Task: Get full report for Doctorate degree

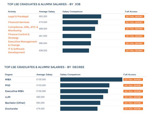Action: [133, 109]
